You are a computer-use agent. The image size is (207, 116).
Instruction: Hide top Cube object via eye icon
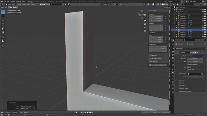coord(203,12)
